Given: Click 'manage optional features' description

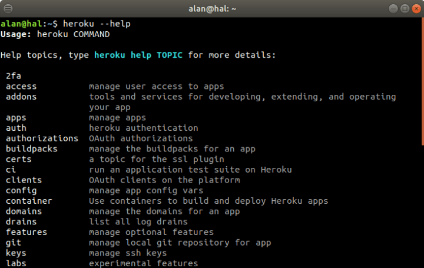Looking at the screenshot, I should pos(151,232).
